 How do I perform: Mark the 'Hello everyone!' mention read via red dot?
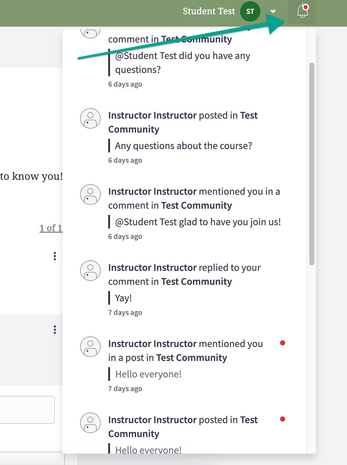coord(283,343)
